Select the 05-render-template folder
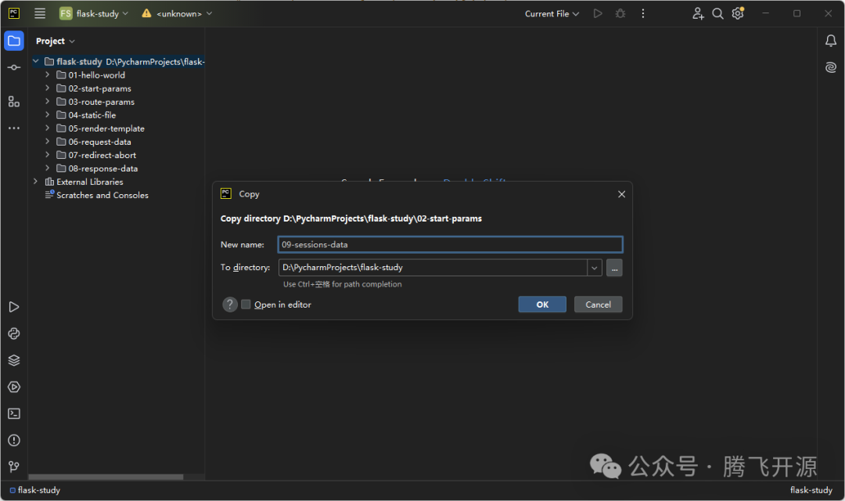Image resolution: width=845 pixels, height=501 pixels. pos(106,128)
